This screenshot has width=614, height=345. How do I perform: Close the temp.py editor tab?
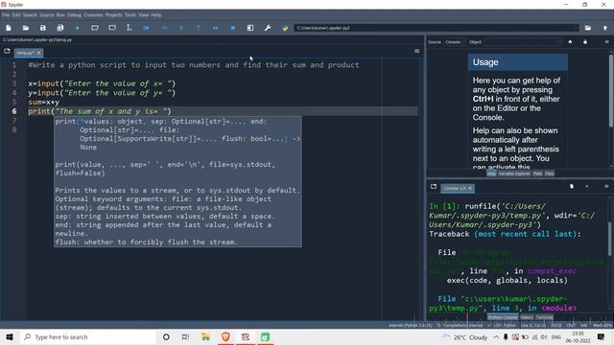pos(38,53)
